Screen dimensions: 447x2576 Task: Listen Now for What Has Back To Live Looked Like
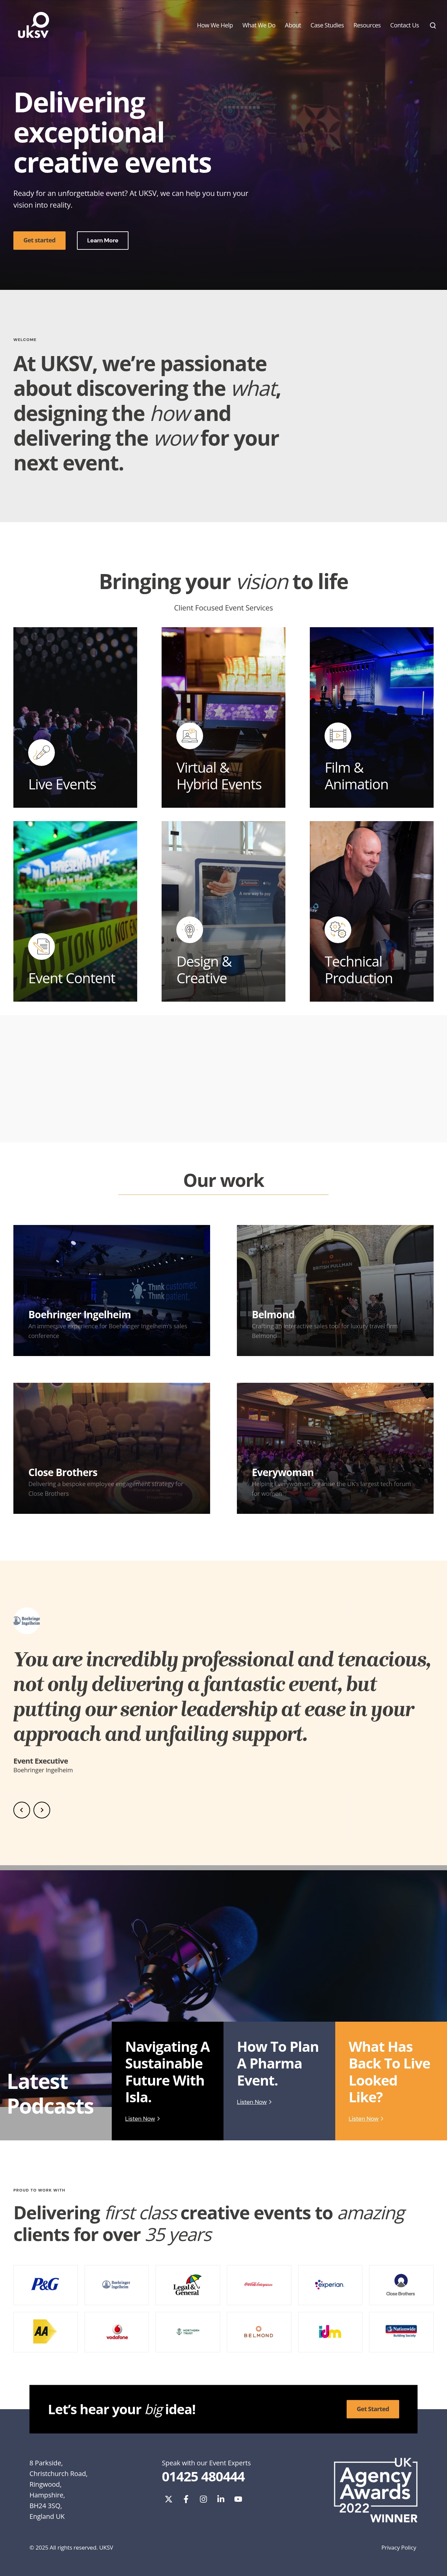366,2119
